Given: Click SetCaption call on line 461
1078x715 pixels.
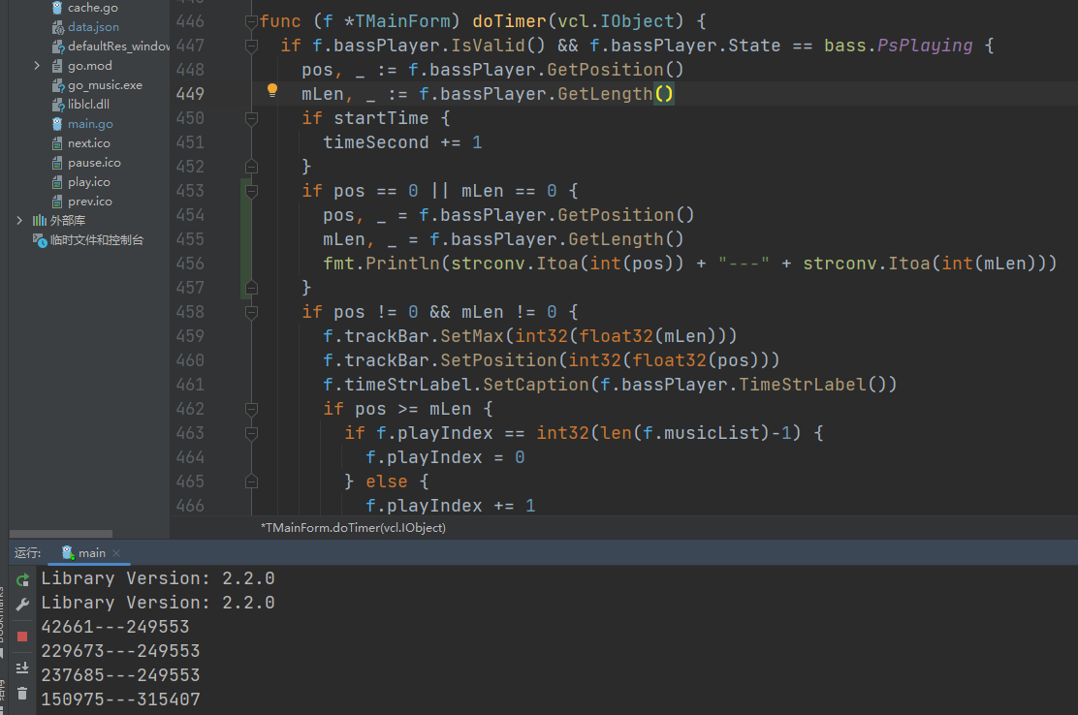Looking at the screenshot, I should coord(536,385).
